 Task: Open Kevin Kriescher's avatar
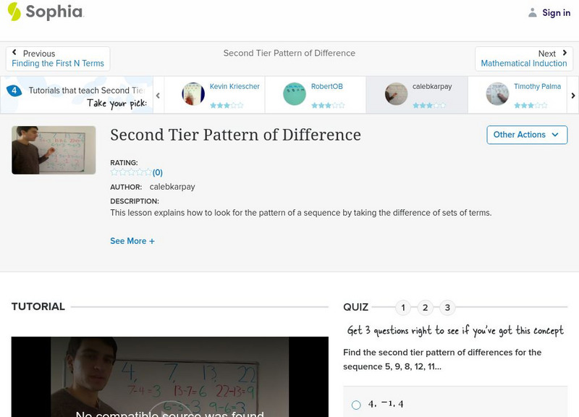click(193, 94)
